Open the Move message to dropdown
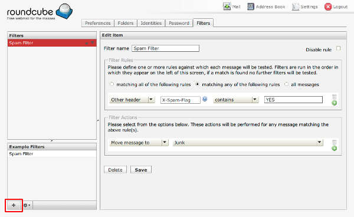 pyautogui.click(x=139, y=143)
